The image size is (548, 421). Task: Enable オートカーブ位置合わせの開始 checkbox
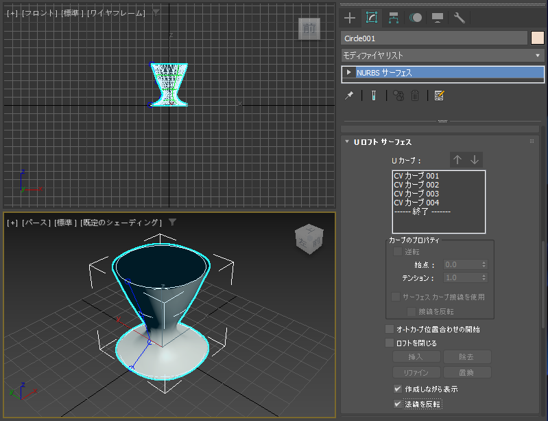coord(390,329)
